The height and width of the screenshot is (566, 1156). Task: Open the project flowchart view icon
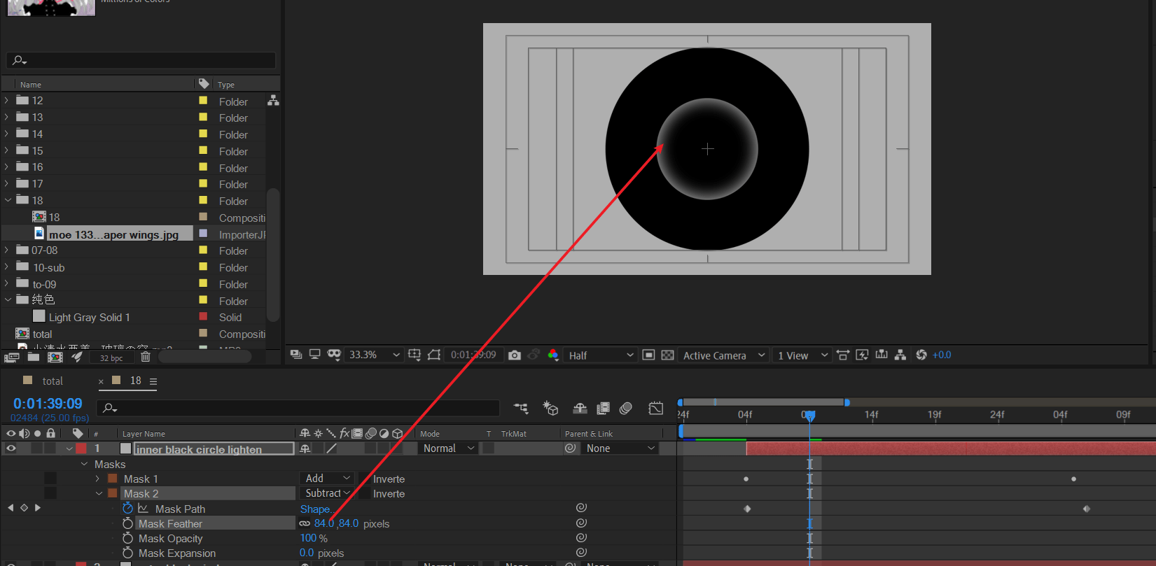pos(273,101)
